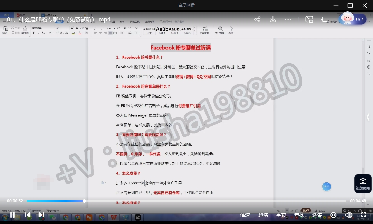Apply the 标题 2 heading style
The image size is (373, 224).
175,31
